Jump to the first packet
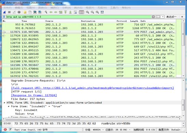This screenshot has height=133, width=187. pyautogui.click(x=66, y=12)
